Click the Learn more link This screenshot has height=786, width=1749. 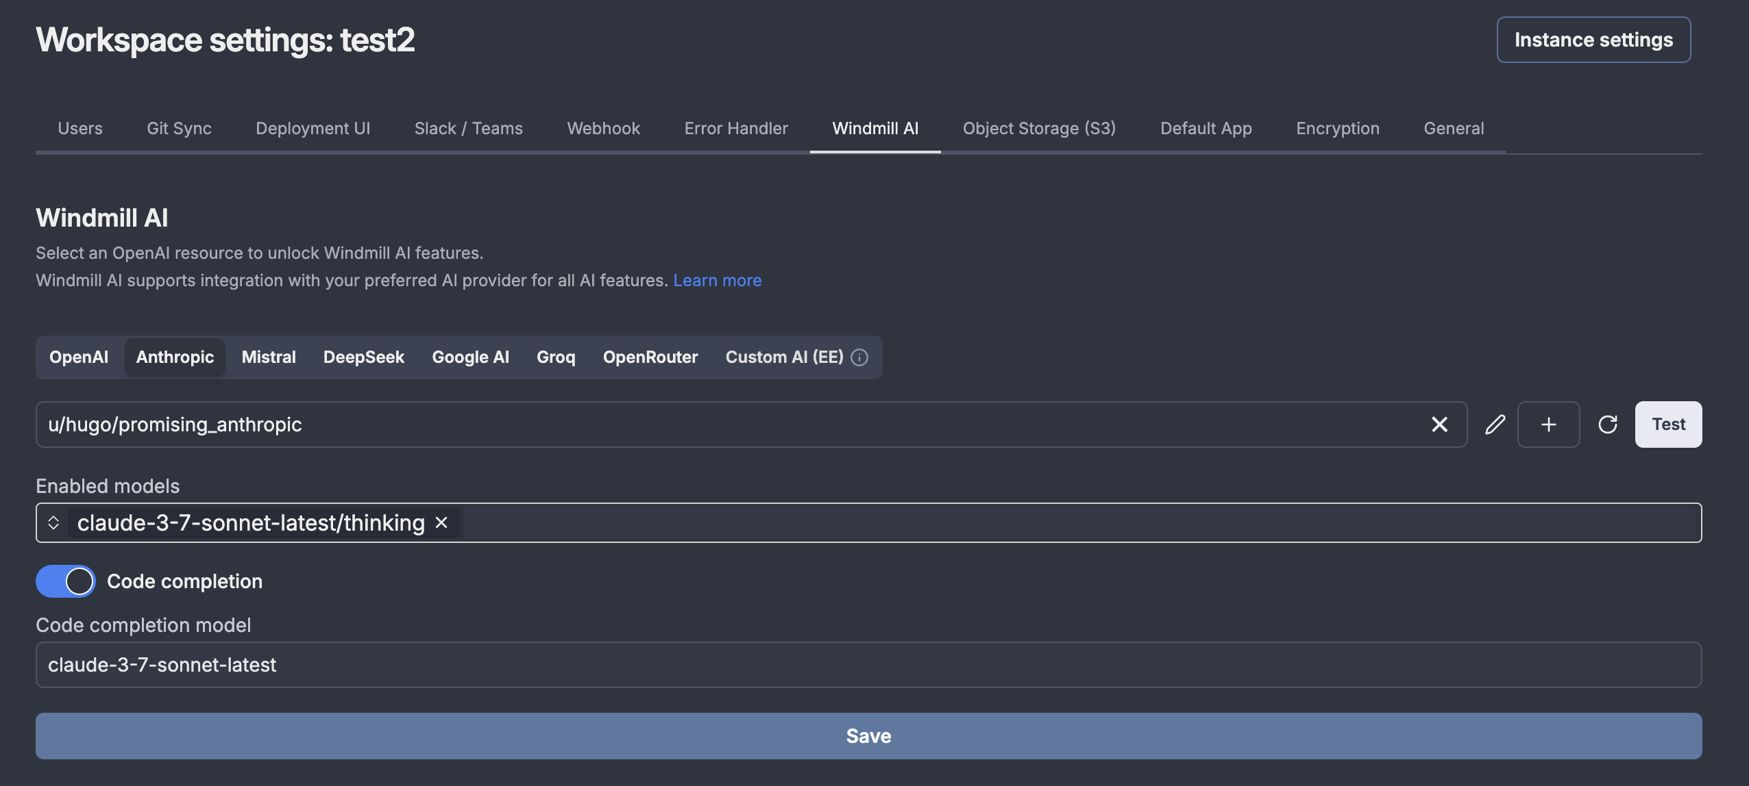click(717, 280)
